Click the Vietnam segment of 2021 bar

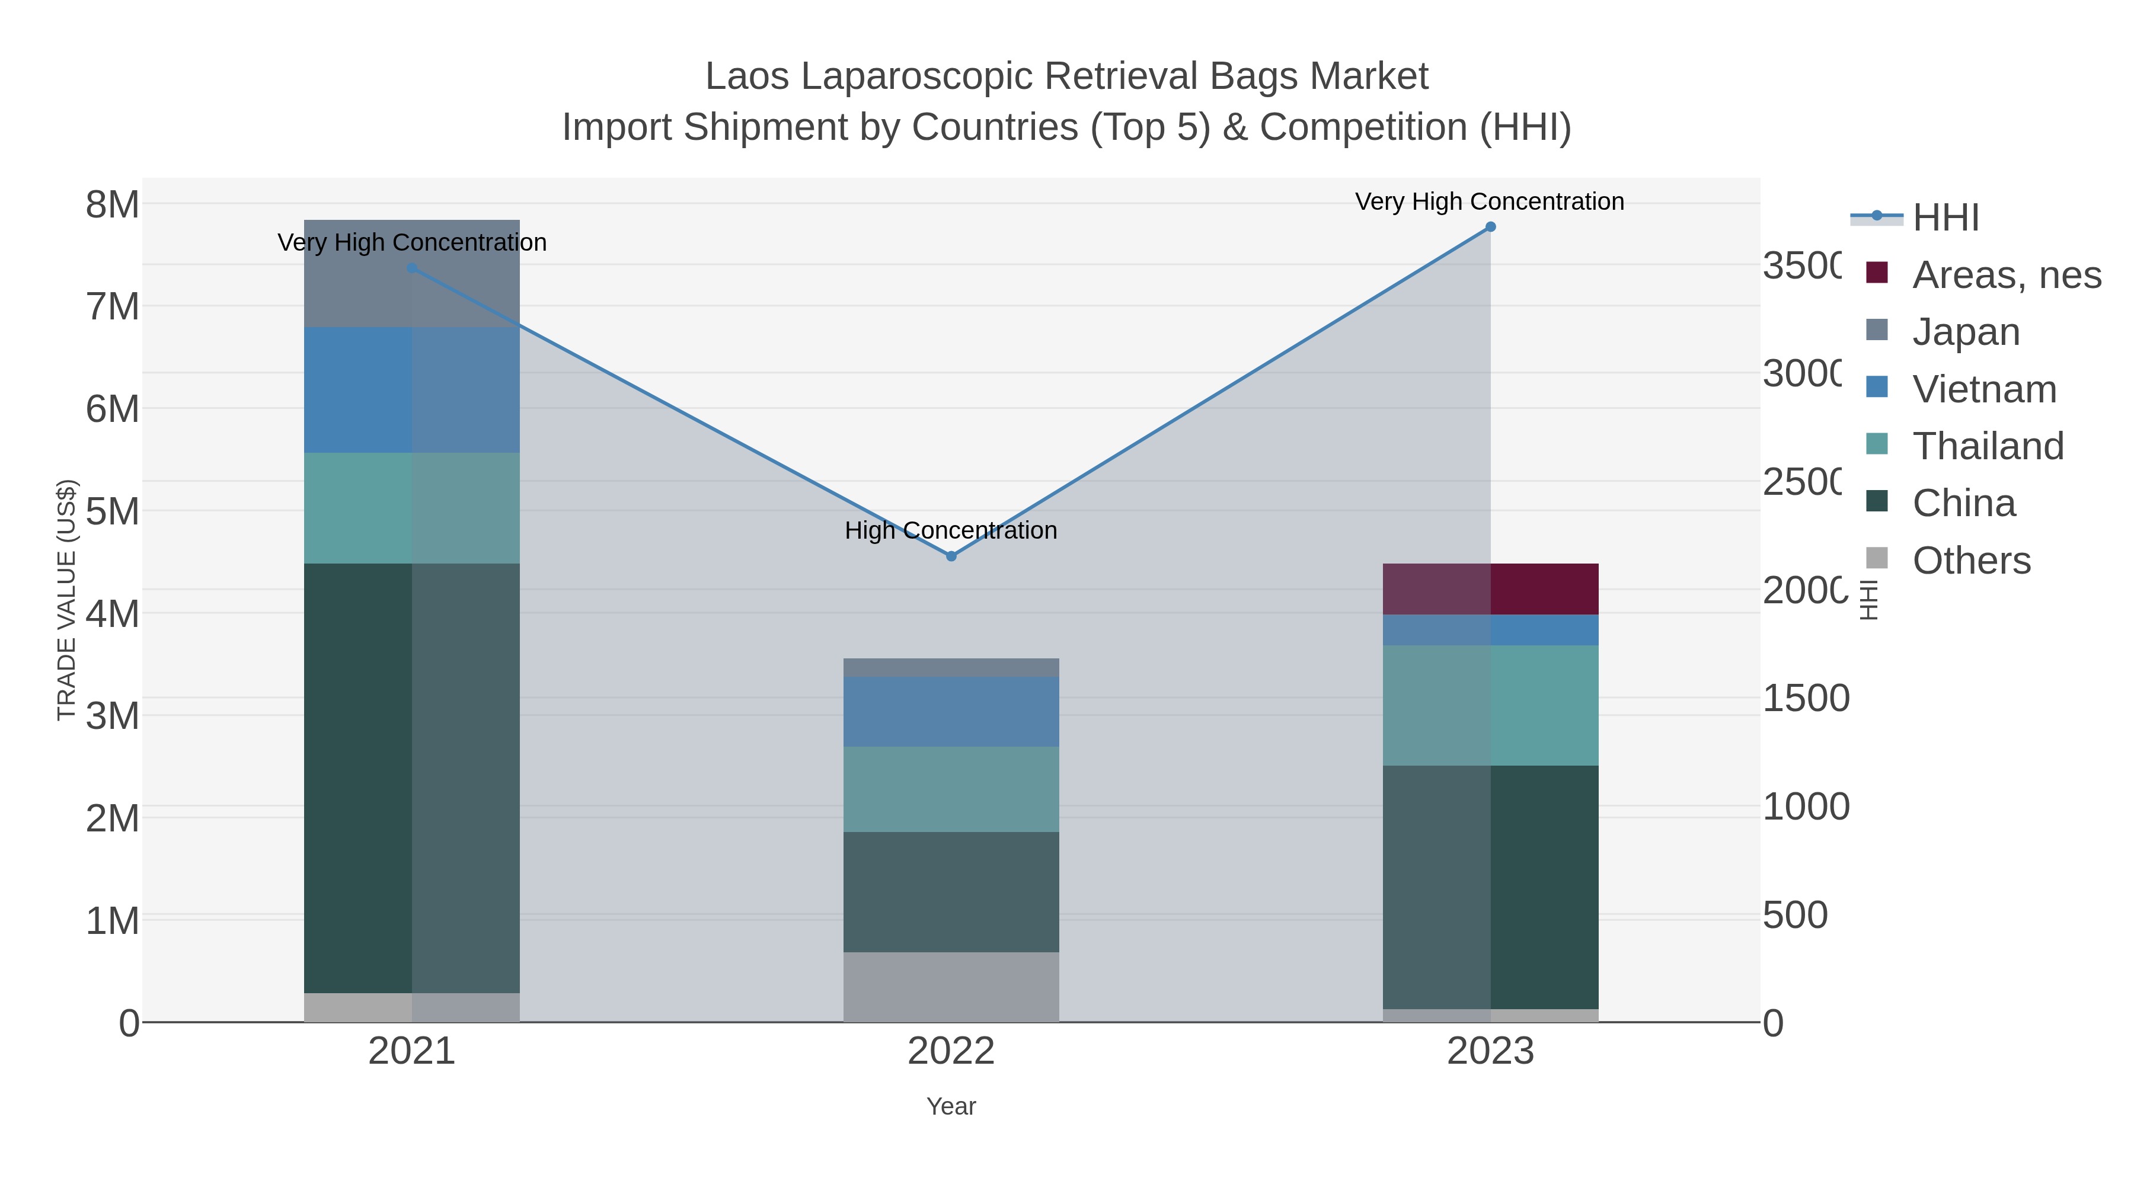(412, 390)
